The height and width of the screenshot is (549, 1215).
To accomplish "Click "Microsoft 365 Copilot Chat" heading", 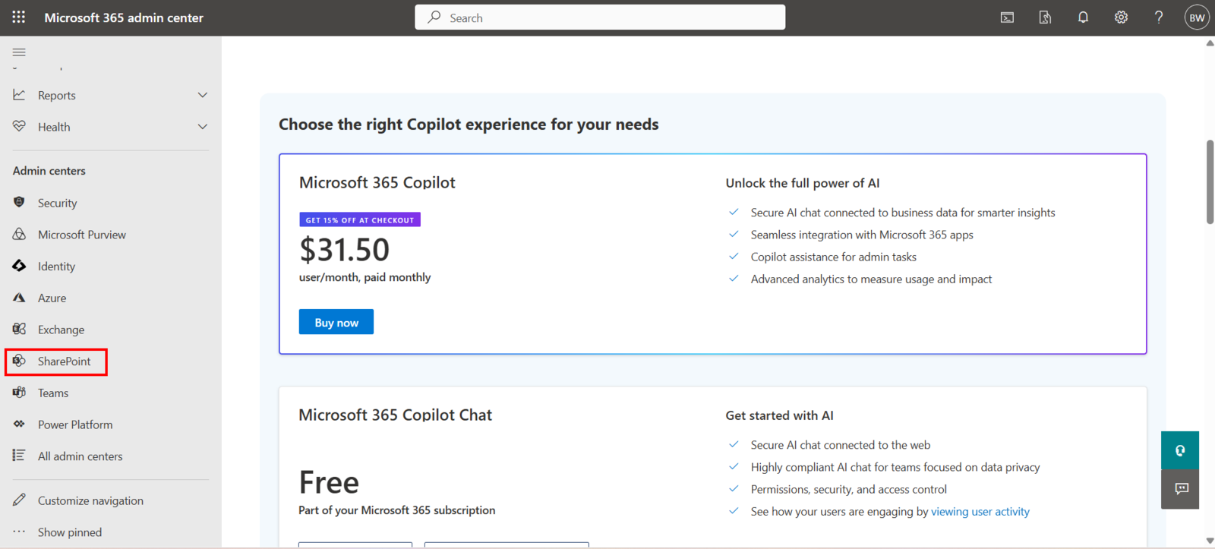I will (x=395, y=415).
